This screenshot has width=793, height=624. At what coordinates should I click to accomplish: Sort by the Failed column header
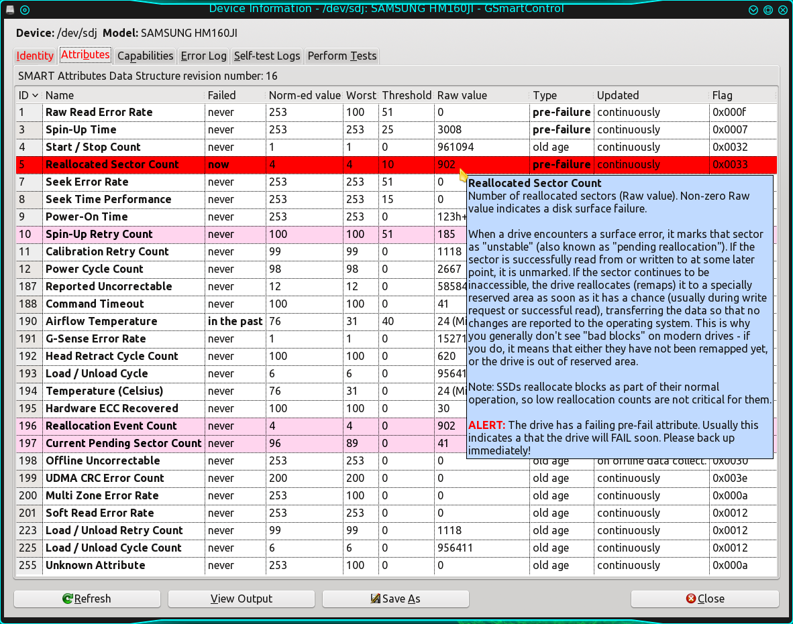pyautogui.click(x=235, y=95)
